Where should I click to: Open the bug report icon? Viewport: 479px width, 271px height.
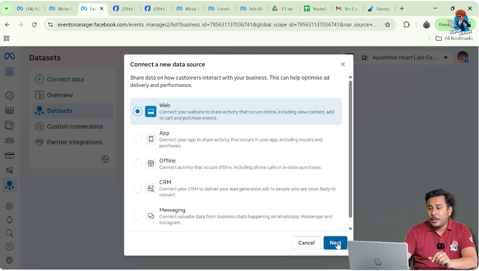(x=9, y=260)
